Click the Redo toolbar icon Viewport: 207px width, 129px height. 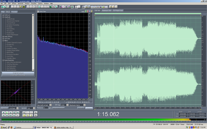coord(31,7)
